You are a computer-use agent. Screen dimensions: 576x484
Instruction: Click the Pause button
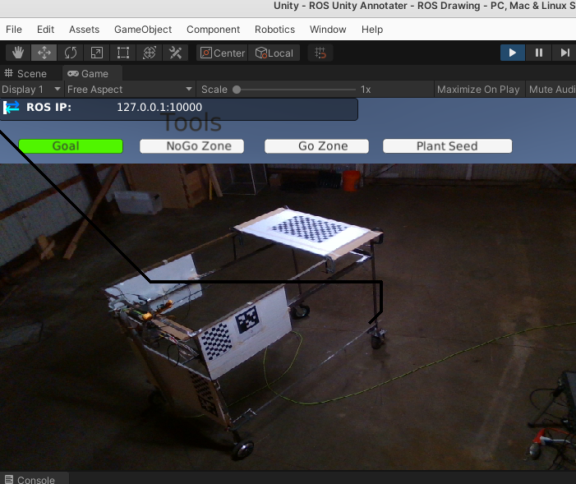(x=539, y=53)
